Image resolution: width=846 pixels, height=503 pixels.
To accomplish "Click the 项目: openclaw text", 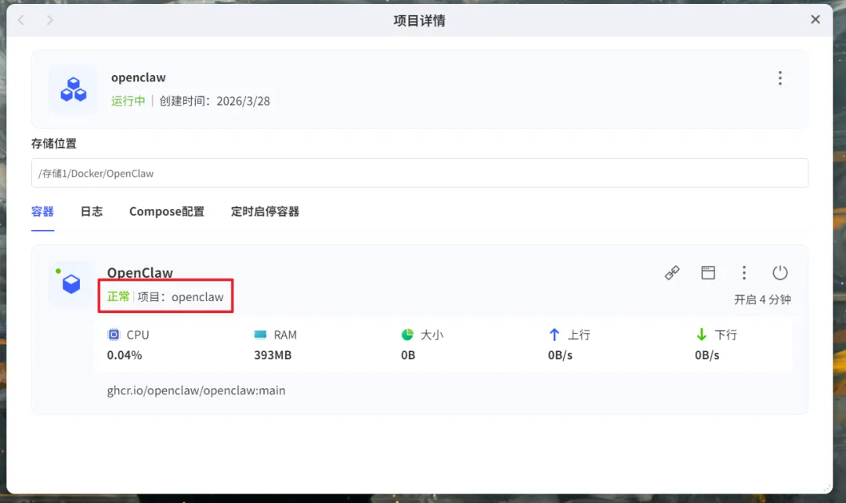I will 180,296.
